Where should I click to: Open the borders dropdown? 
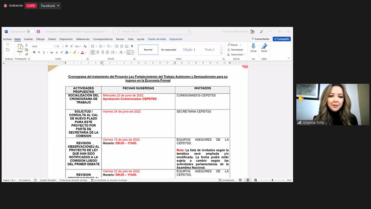132,52
